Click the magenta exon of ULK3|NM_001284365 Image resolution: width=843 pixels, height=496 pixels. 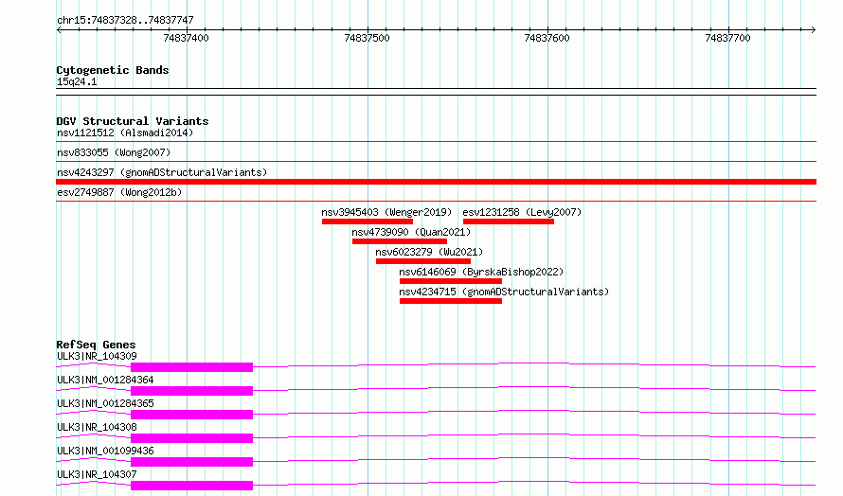click(191, 415)
